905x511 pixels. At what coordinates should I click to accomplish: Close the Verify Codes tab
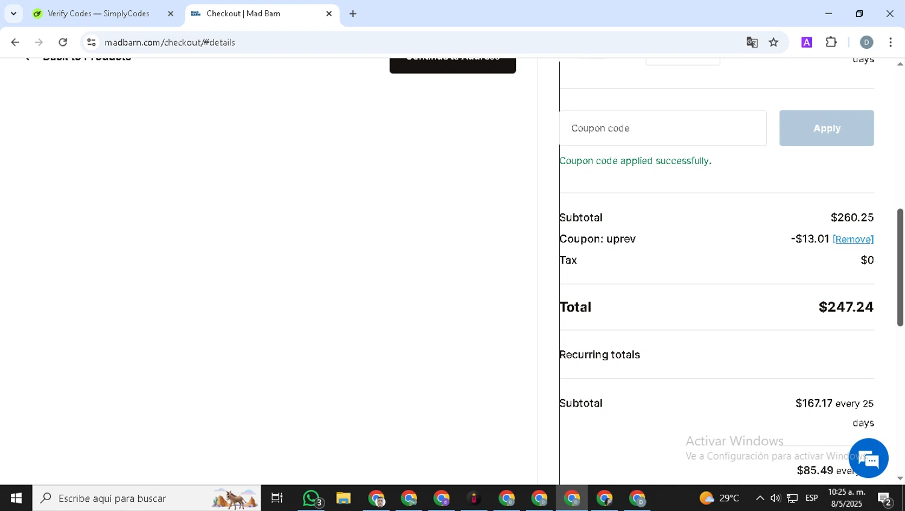pyautogui.click(x=170, y=13)
